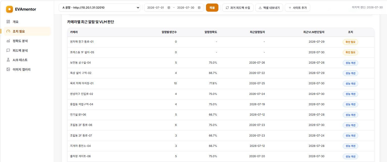Viewport: 387px width, 162px height.
Task: Click the 이미지 갤러리 picture icon
Action: (x=8, y=69)
